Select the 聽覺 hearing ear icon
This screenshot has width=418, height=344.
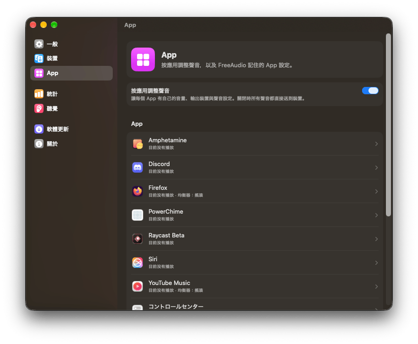coord(39,108)
